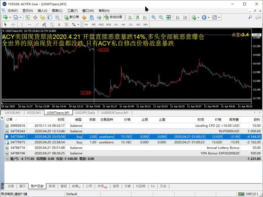Open the chat bubbles icon
263x197 pixels.
click(258, 17)
